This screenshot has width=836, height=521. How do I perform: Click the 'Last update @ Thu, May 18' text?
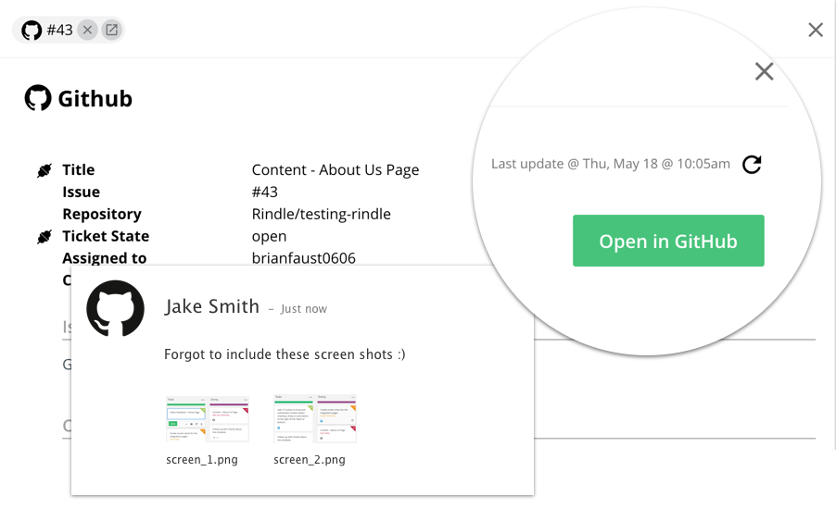(611, 164)
